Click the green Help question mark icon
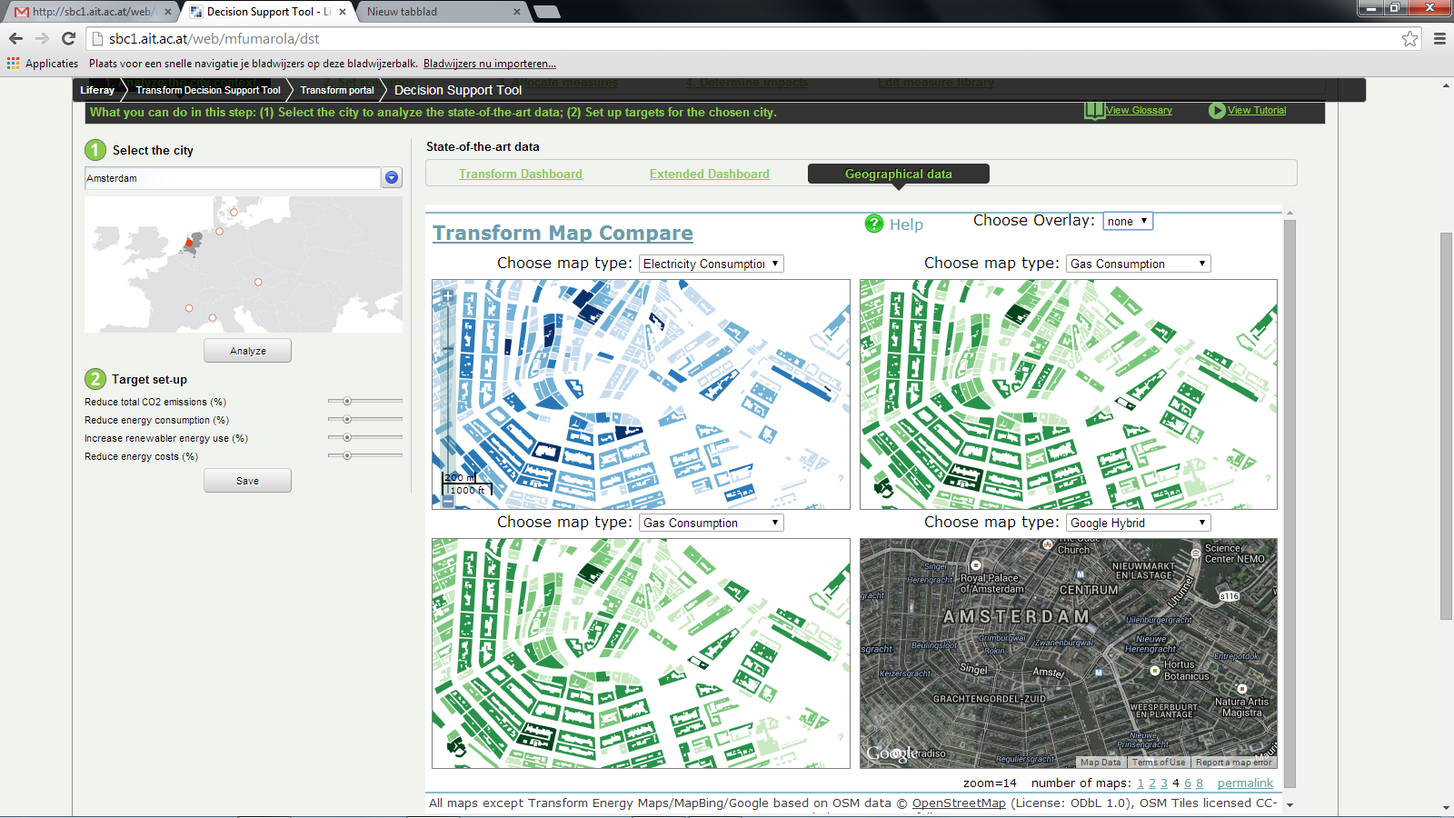The height and width of the screenshot is (818, 1454). point(874,224)
